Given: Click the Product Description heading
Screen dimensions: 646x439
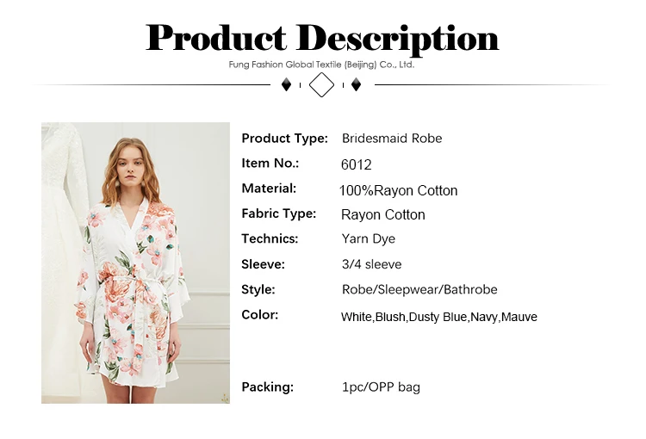Looking at the screenshot, I should (322, 38).
